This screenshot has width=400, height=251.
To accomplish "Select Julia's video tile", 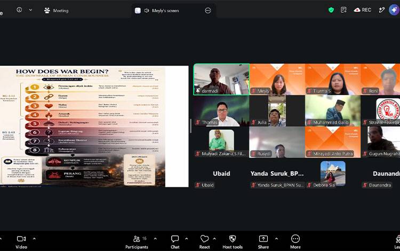I will [x=277, y=111].
